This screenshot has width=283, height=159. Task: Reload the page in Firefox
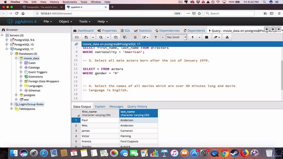click(x=17, y=14)
